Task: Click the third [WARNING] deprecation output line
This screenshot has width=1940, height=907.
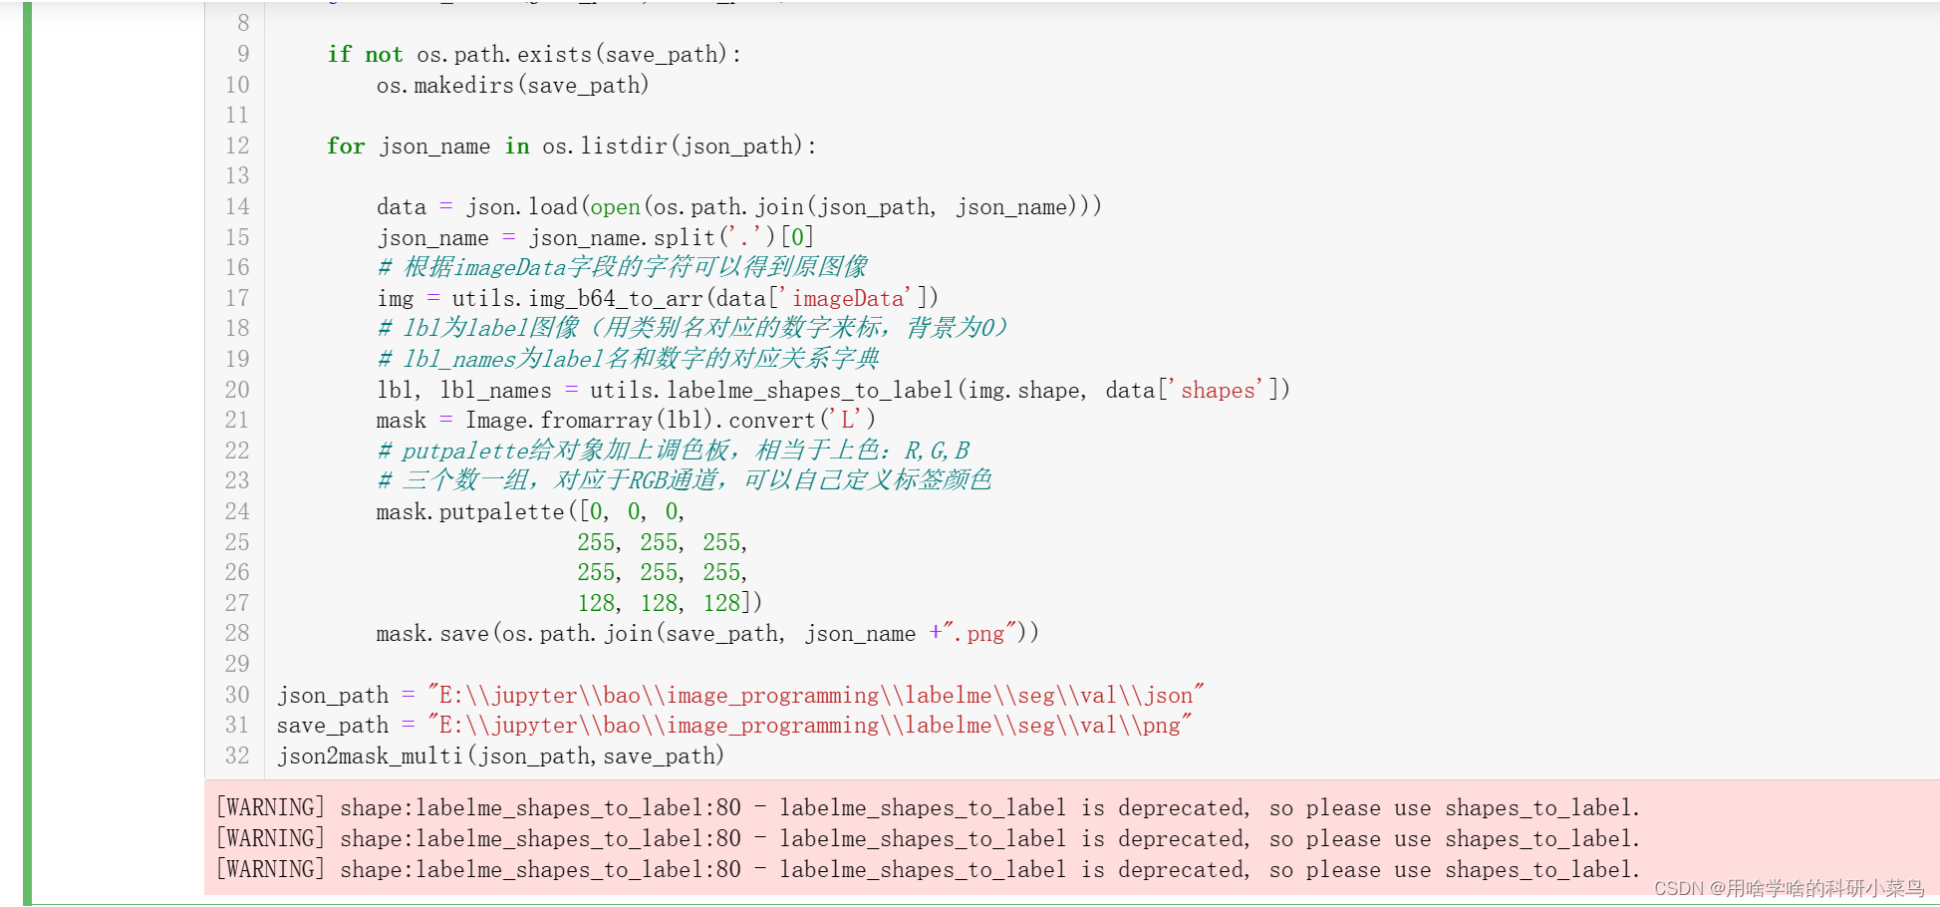Action: tap(928, 869)
